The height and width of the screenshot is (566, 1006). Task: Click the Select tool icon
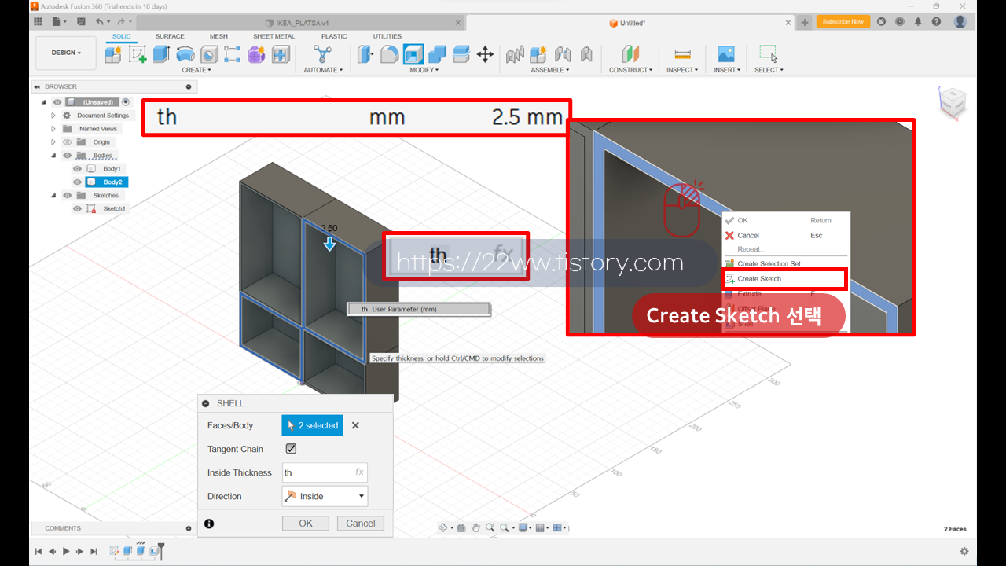769,53
